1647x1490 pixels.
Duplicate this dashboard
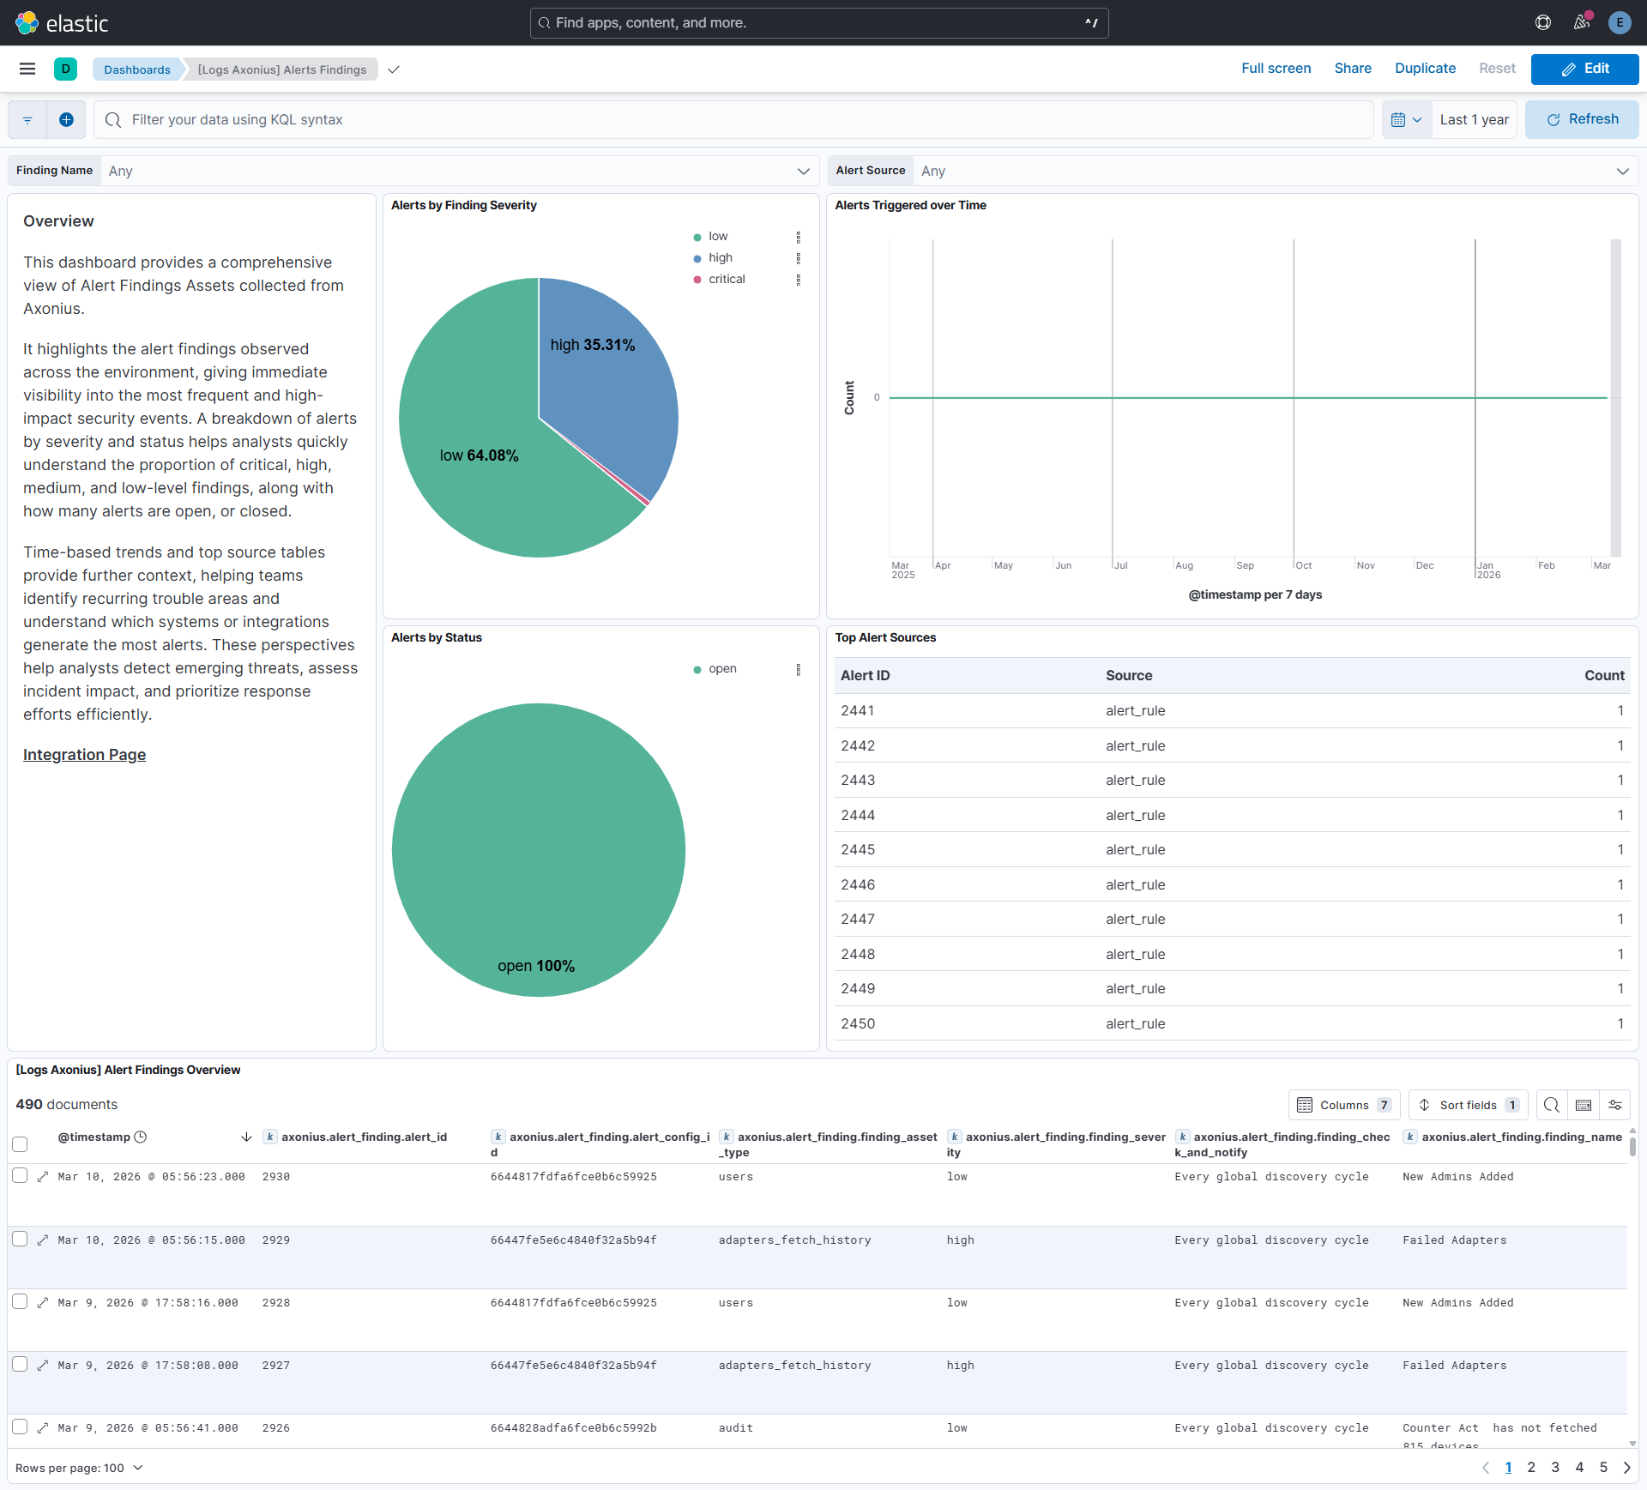1425,69
